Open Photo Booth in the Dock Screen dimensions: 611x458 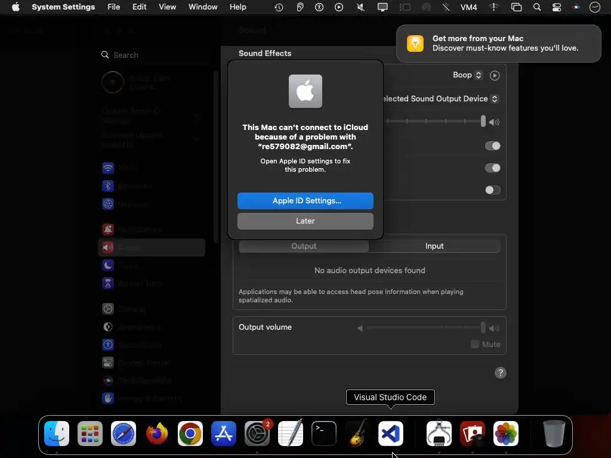473,434
